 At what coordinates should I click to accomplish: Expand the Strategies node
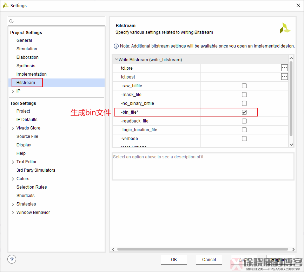coord(13,204)
